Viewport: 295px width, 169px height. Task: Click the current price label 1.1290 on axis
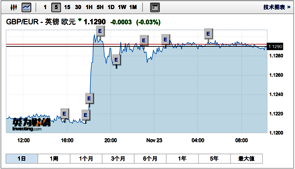click(275, 46)
